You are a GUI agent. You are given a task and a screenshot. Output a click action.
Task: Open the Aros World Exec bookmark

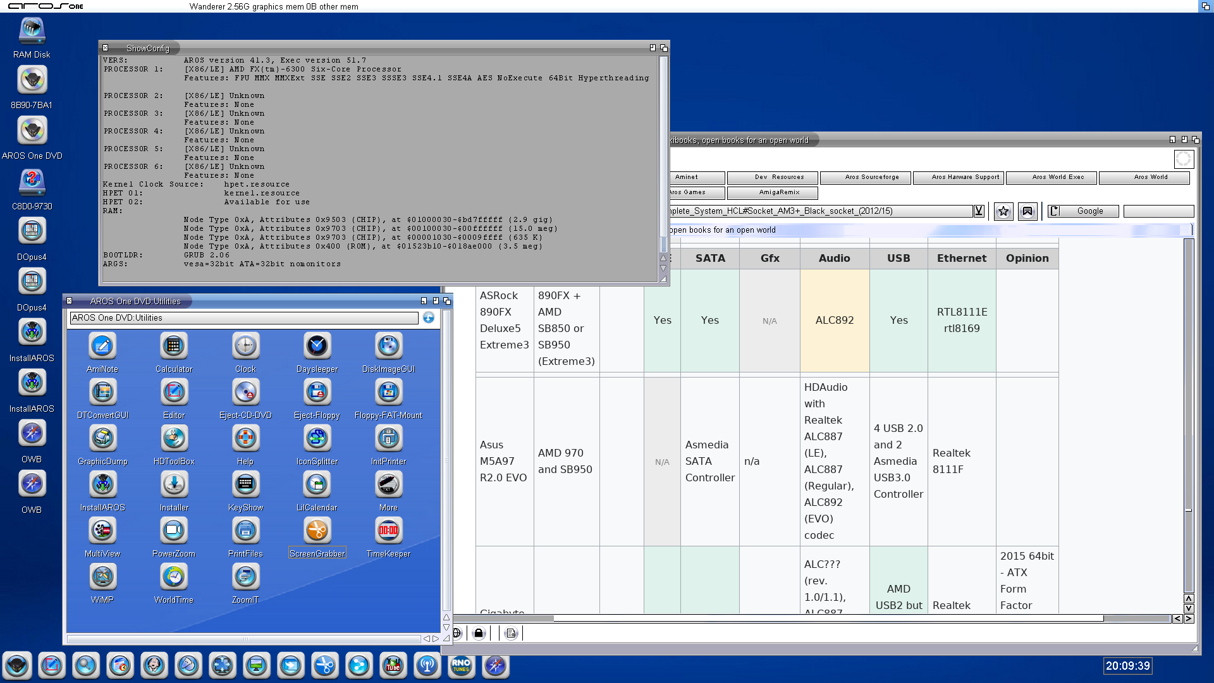click(x=1052, y=178)
